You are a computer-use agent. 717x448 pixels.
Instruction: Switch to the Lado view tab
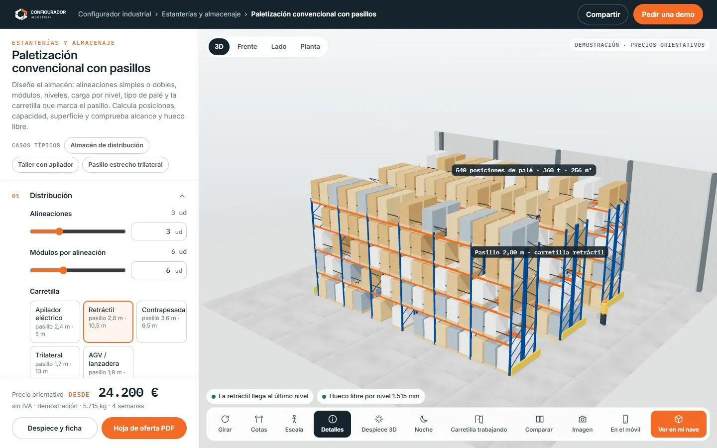279,46
